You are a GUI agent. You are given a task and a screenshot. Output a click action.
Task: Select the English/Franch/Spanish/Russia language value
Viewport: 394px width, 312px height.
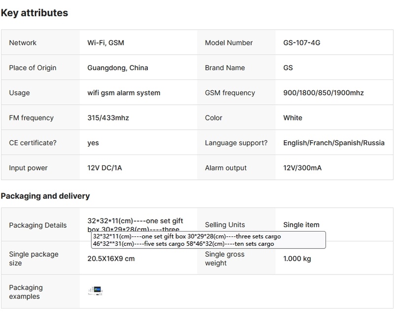click(334, 143)
